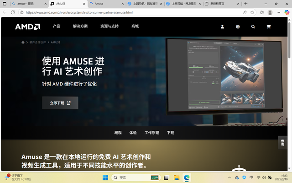Screen dimensions: 292x183
Task: Open File Explorer from taskbar
Action: pyautogui.click(x=177, y=178)
